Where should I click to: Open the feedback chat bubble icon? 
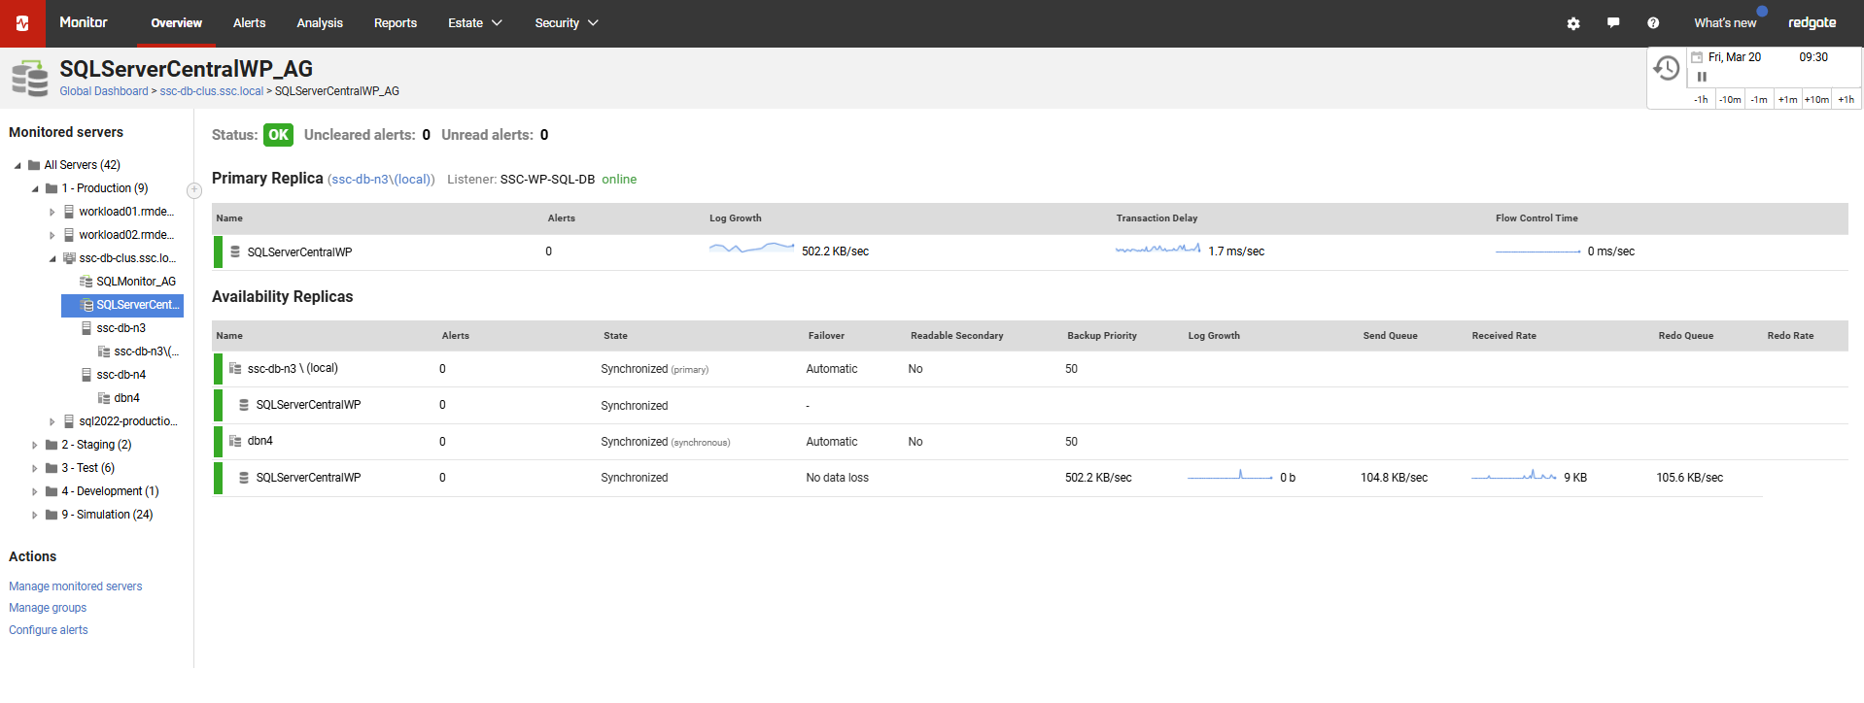click(x=1613, y=22)
